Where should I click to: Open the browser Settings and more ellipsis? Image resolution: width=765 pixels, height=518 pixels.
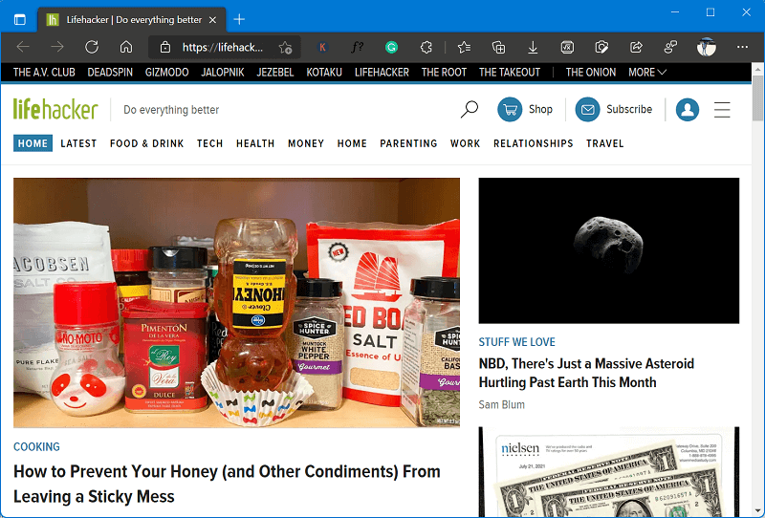(743, 47)
